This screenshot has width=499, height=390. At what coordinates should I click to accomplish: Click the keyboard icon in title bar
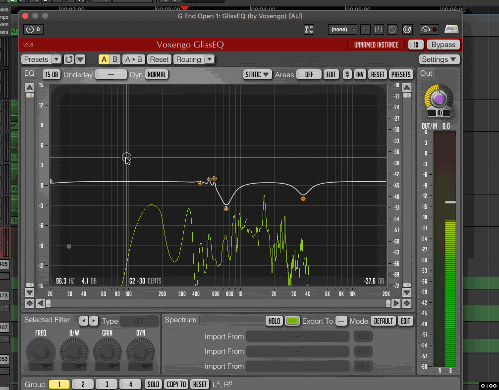click(451, 29)
